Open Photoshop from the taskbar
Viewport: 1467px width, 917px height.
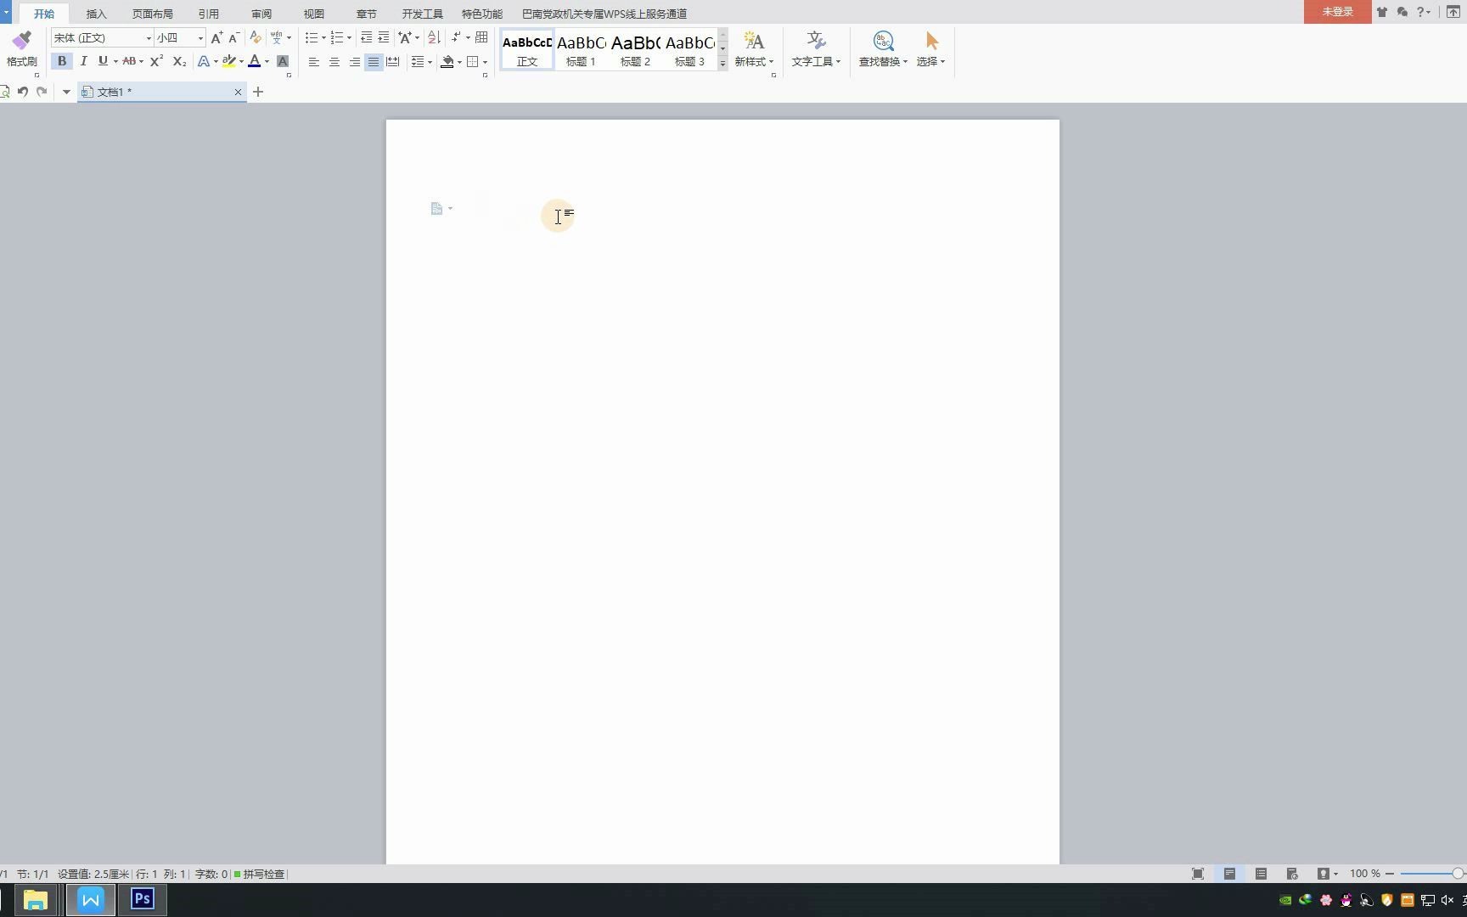point(143,899)
